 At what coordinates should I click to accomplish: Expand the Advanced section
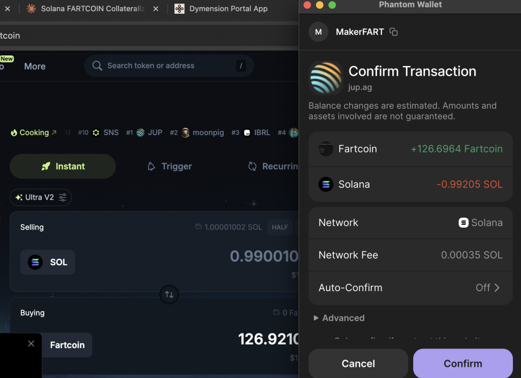pyautogui.click(x=339, y=318)
